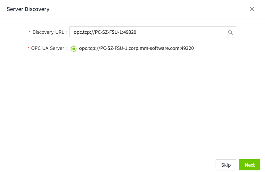Click the green Next button
Image resolution: width=265 pixels, height=172 pixels.
(x=249, y=165)
